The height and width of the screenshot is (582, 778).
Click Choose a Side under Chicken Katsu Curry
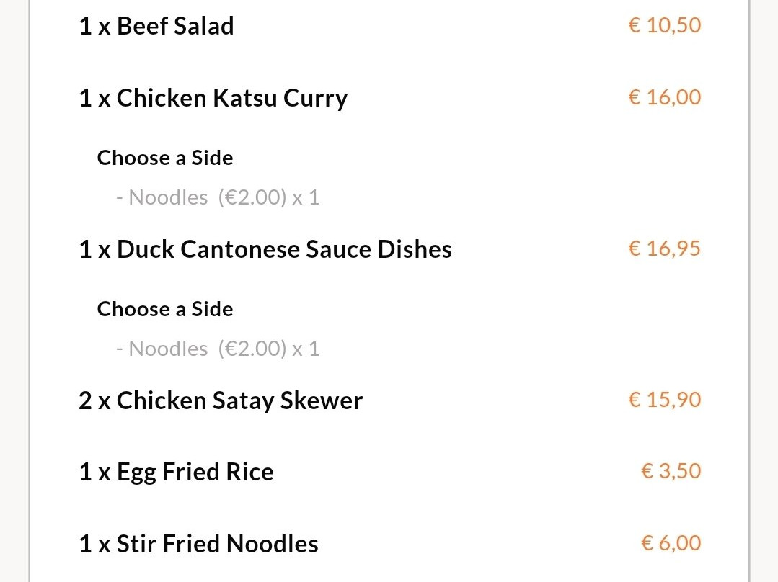165,158
